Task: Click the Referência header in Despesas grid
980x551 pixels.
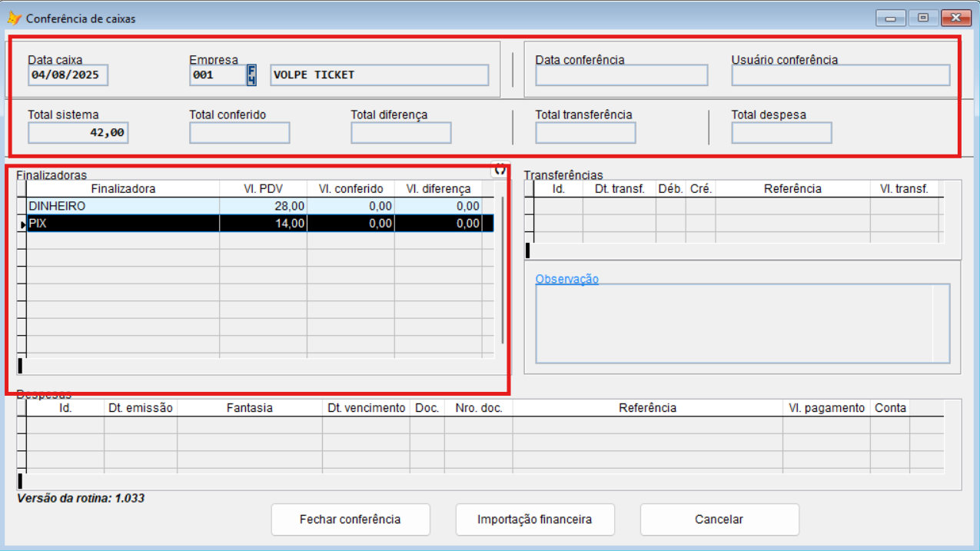Action: click(x=647, y=408)
